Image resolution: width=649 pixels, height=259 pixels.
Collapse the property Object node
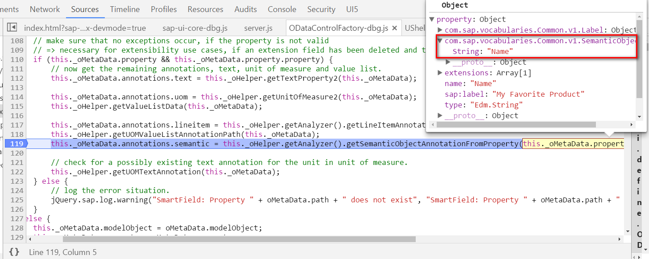(431, 19)
